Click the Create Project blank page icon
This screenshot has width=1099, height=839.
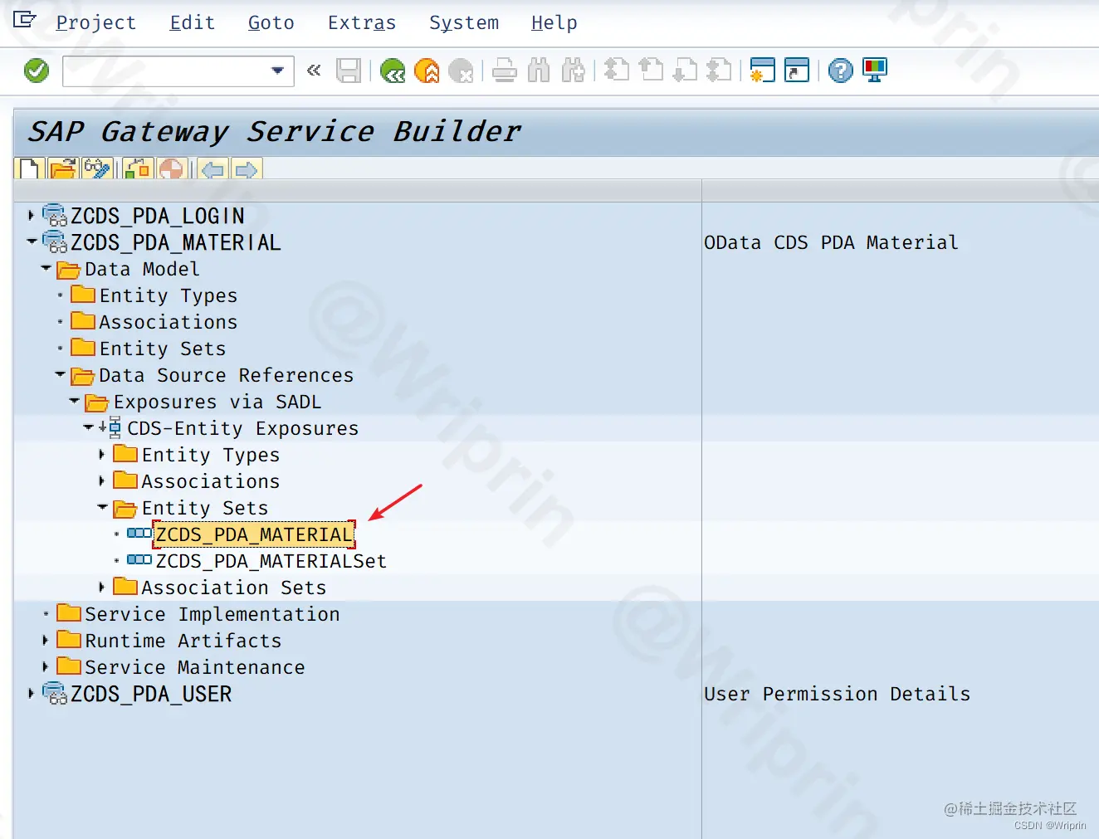[x=30, y=169]
